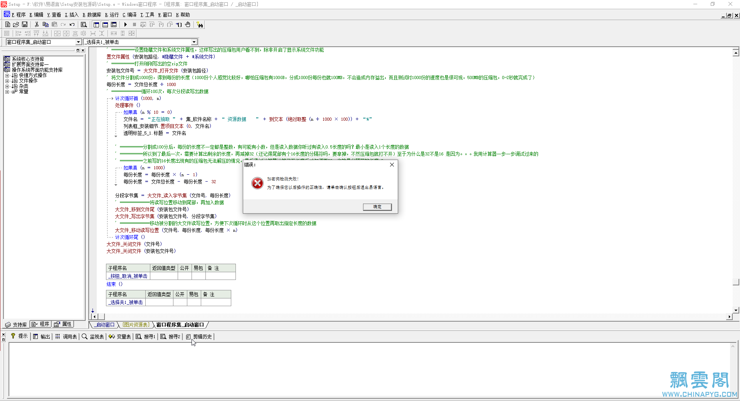The image size is (740, 401).
Task: Click the Step Out debug icon
Action: click(x=170, y=24)
